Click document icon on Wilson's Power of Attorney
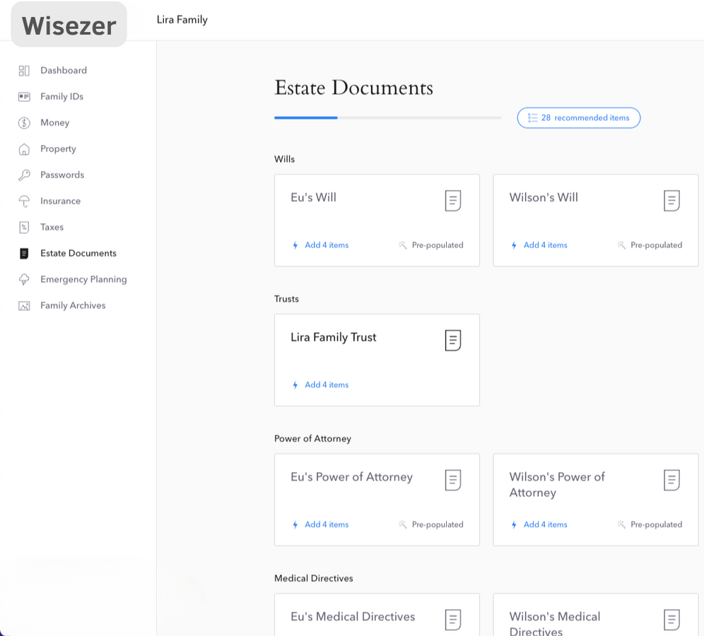This screenshot has width=704, height=636. tap(671, 480)
